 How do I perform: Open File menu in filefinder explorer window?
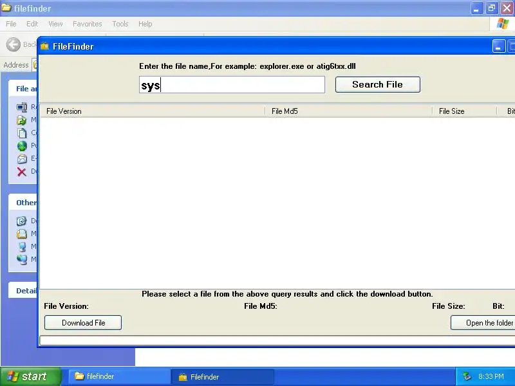point(11,24)
